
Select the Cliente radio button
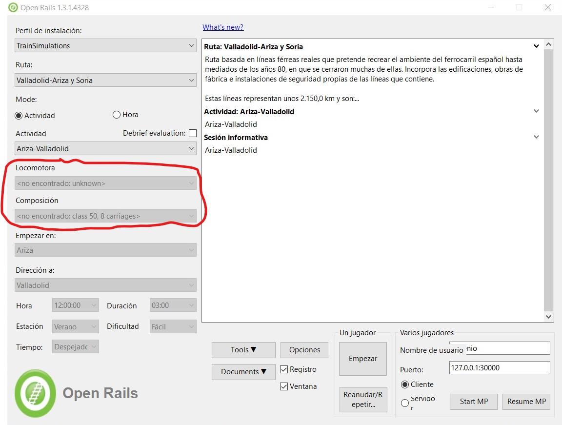coord(404,385)
